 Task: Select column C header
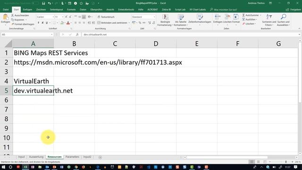pos(115,43)
